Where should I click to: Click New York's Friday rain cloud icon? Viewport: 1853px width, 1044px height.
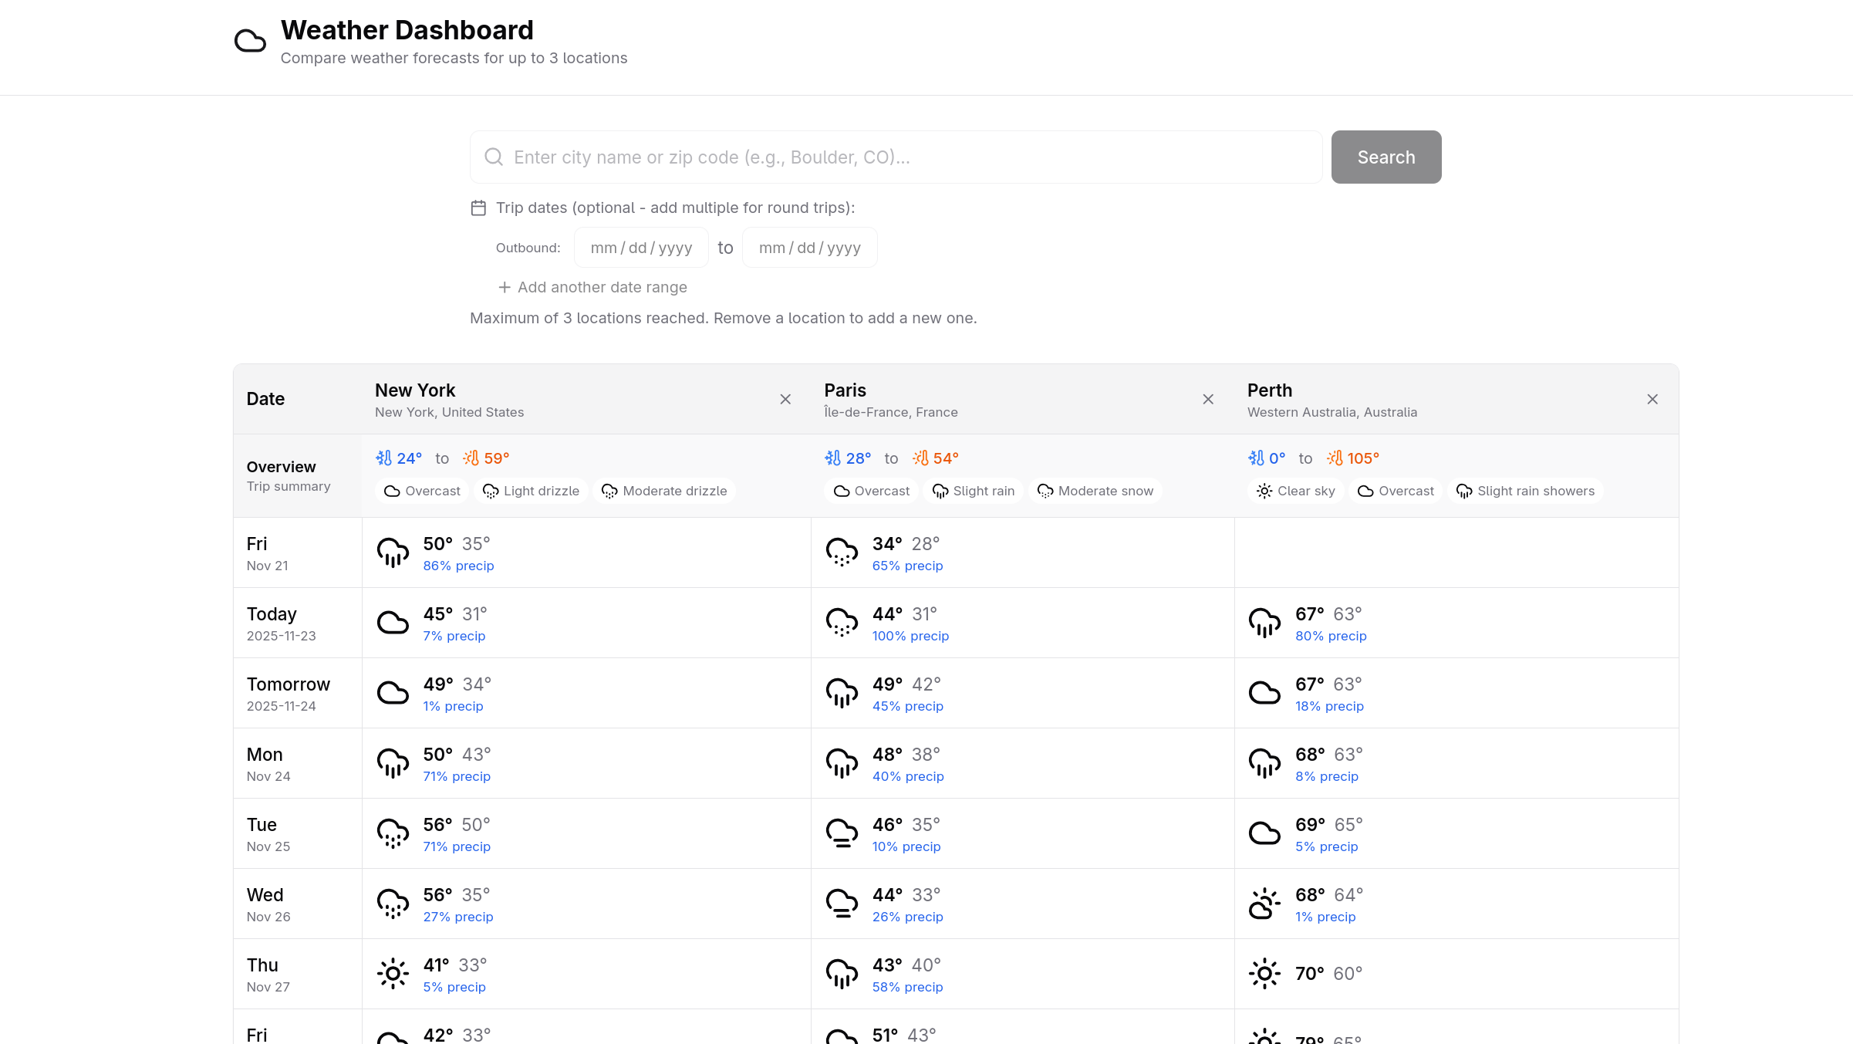pyautogui.click(x=393, y=552)
